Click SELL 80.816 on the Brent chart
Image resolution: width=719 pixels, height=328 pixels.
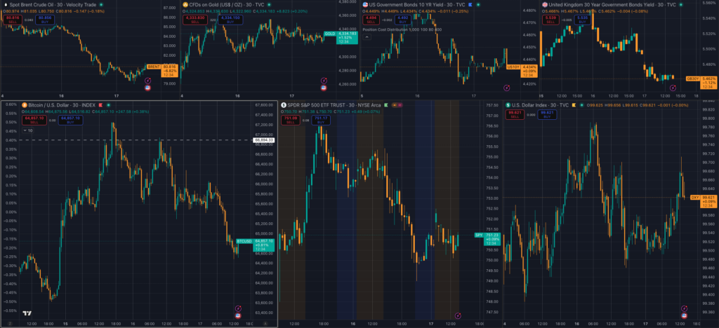click(13, 20)
